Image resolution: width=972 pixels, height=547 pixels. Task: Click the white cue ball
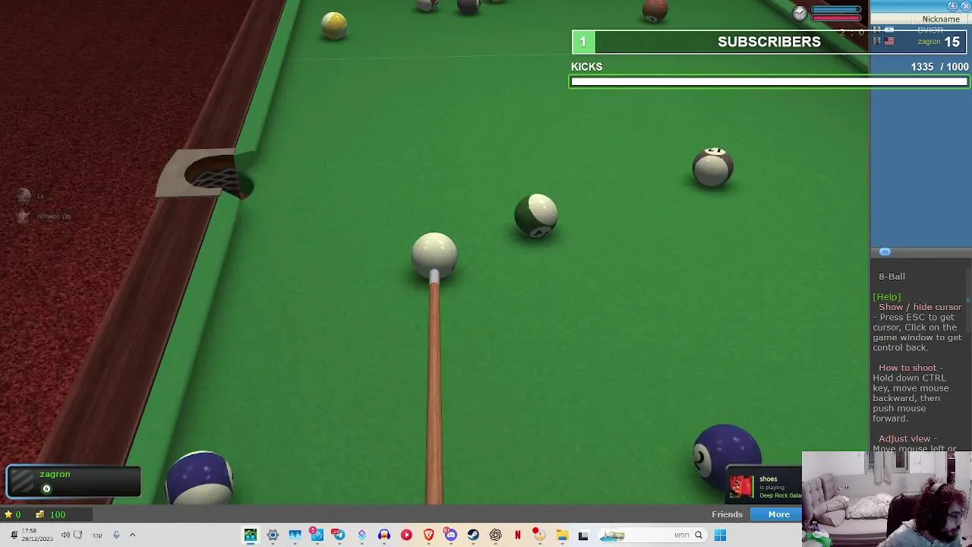434,255
